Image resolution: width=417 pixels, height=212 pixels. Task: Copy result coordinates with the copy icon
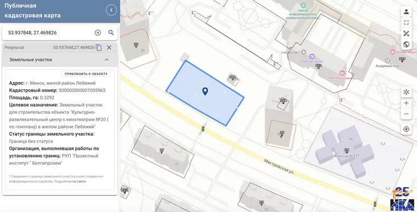pos(99,48)
